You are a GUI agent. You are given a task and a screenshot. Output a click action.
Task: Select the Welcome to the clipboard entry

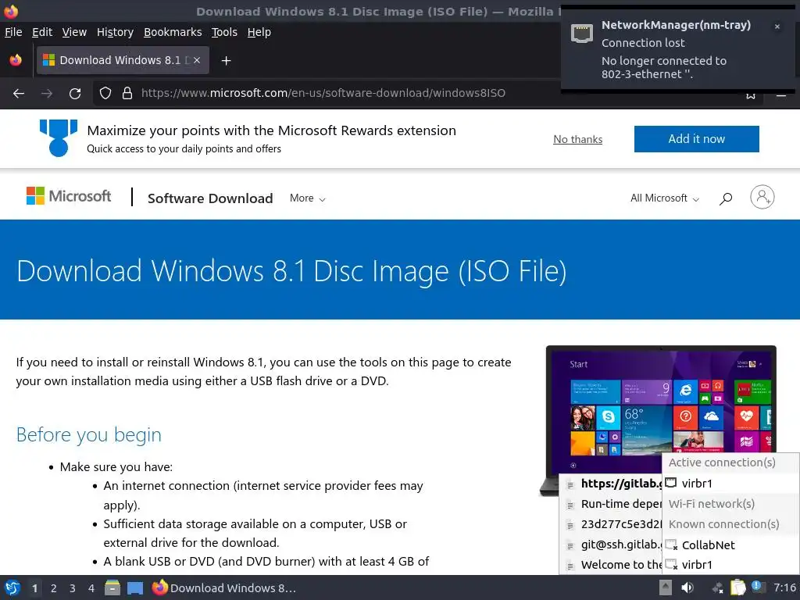pos(611,565)
